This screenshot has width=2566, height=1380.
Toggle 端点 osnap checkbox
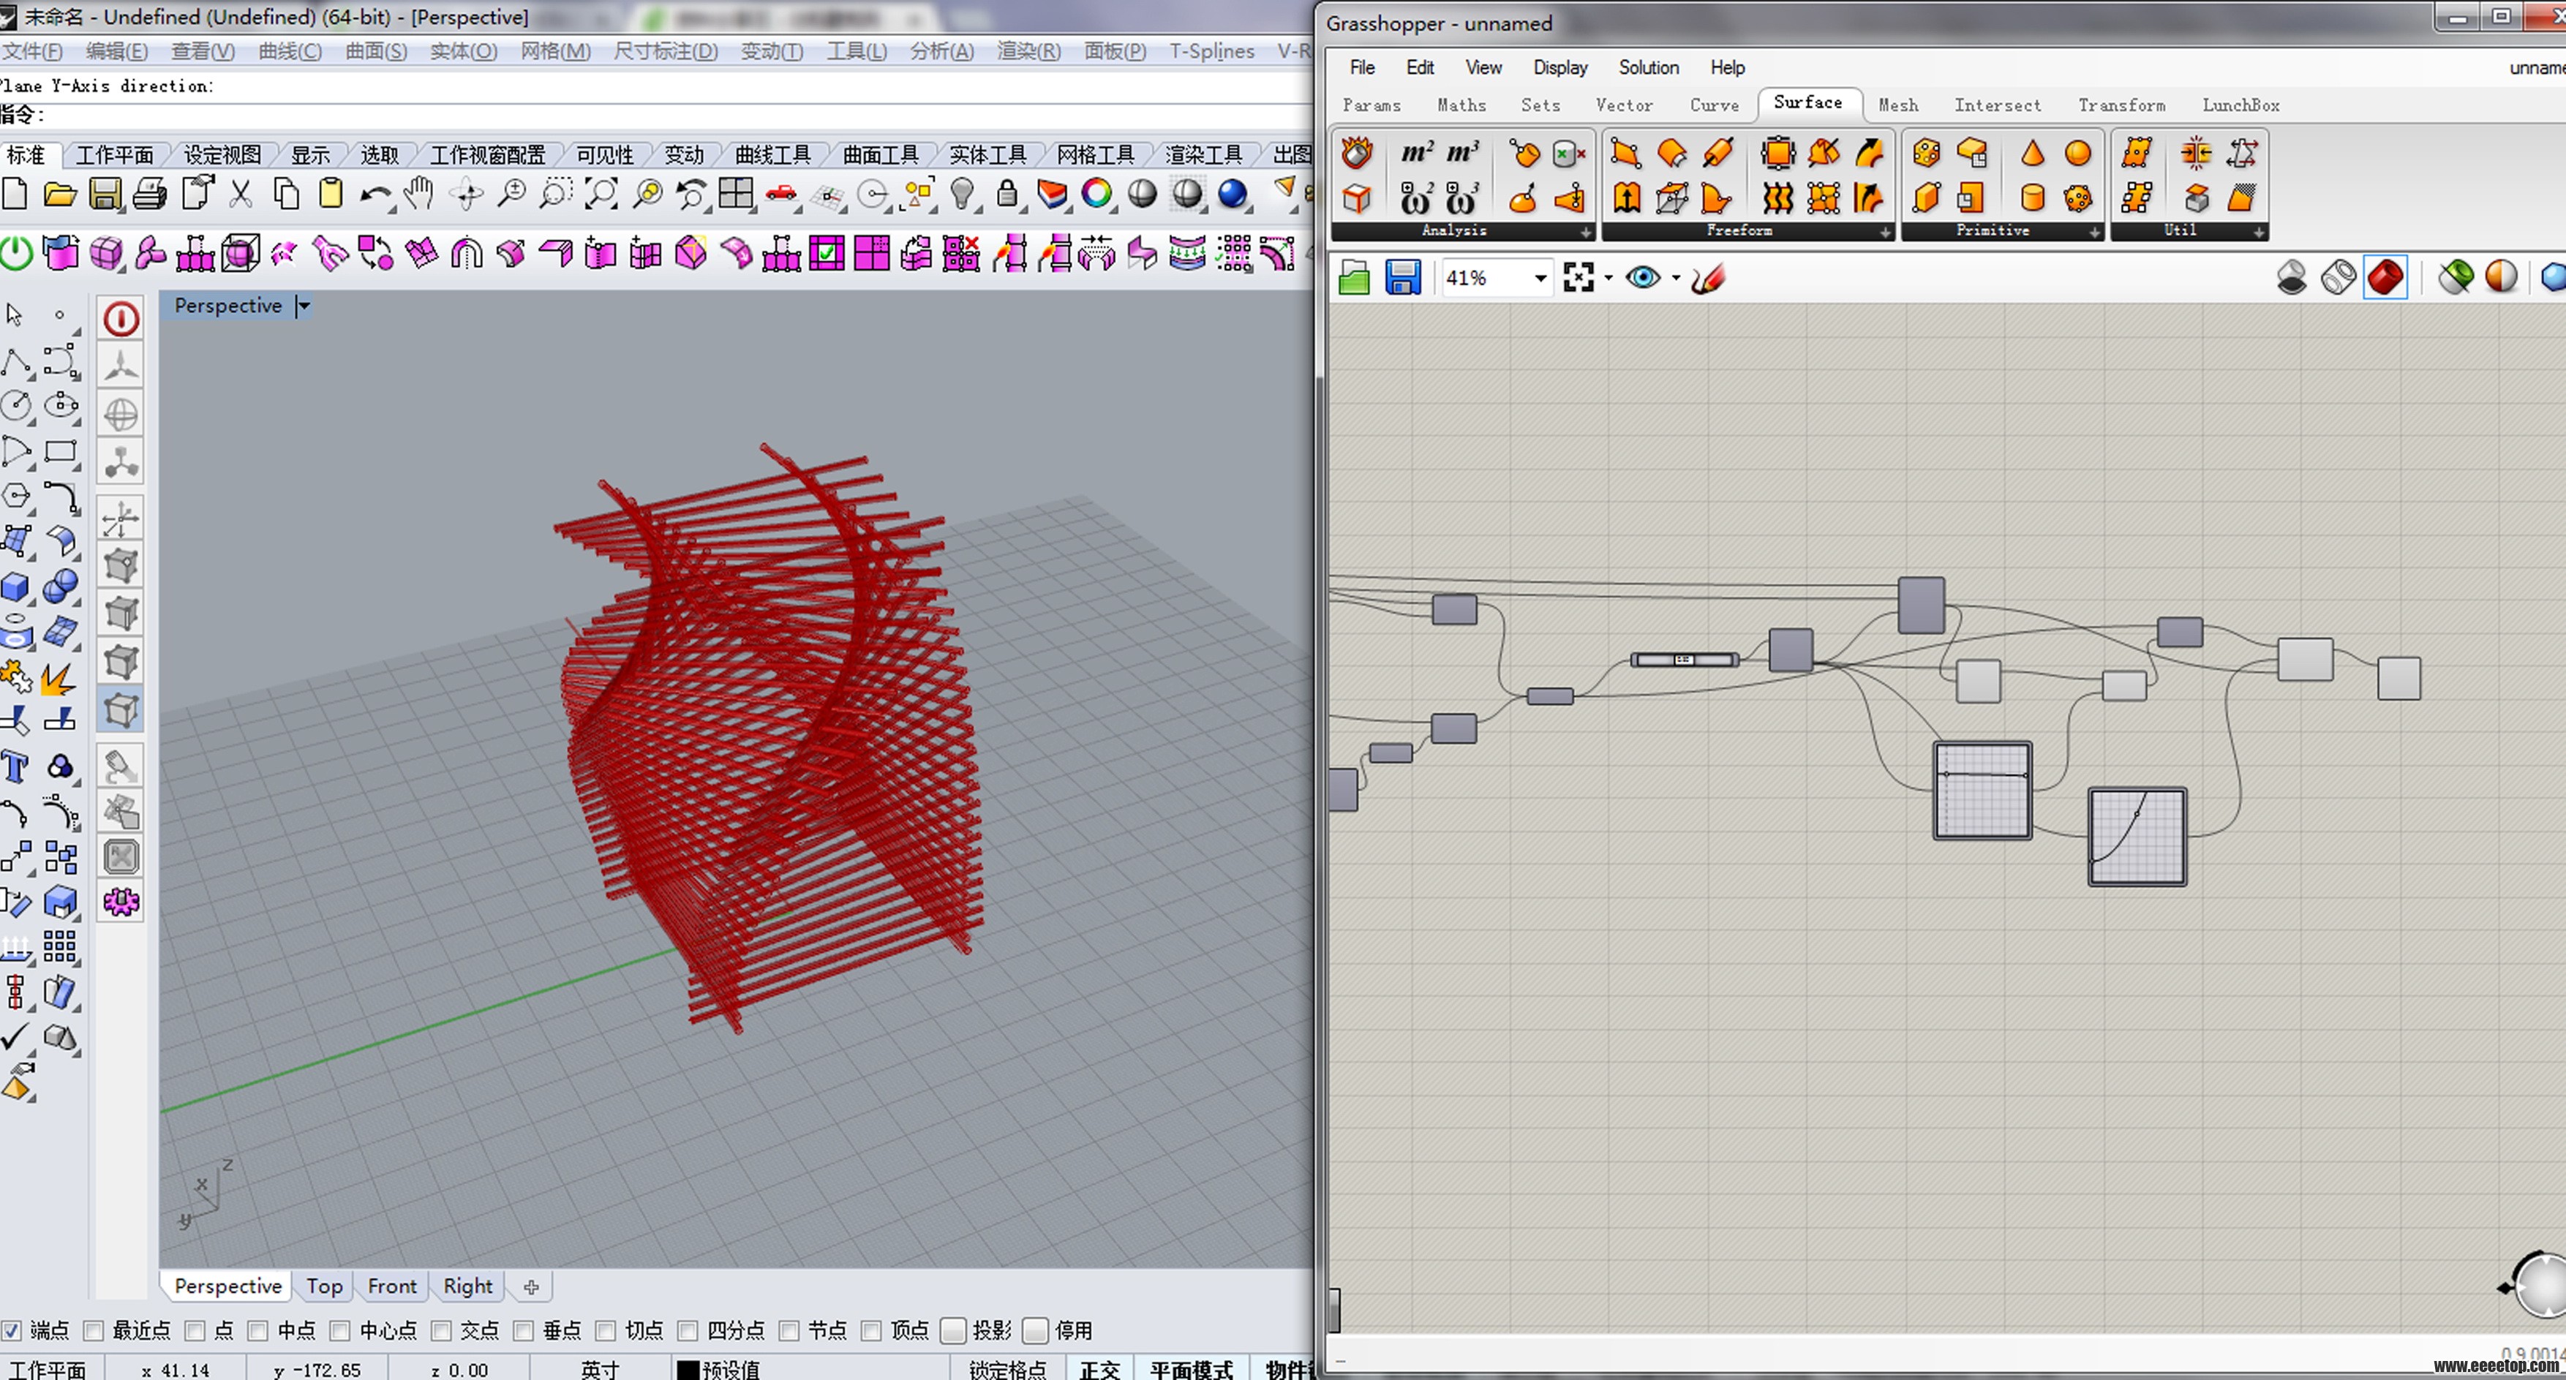click(11, 1331)
